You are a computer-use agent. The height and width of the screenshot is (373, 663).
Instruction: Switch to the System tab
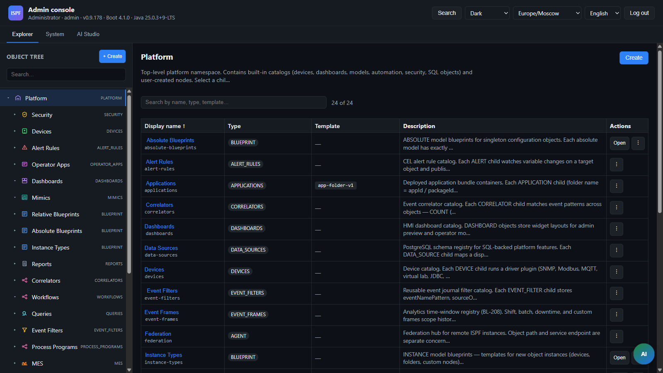[55, 34]
